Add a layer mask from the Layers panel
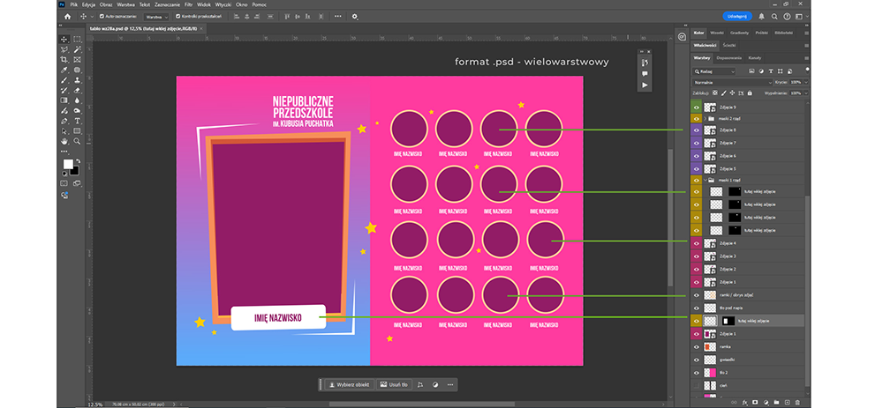883x408 pixels. pos(755,403)
